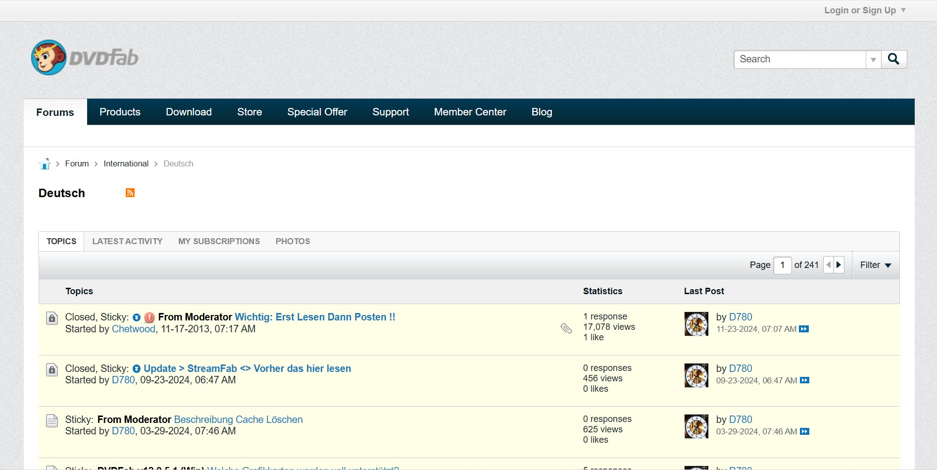Click the document icon for Cache Löschen topic
This screenshot has height=470, width=937.
[52, 421]
